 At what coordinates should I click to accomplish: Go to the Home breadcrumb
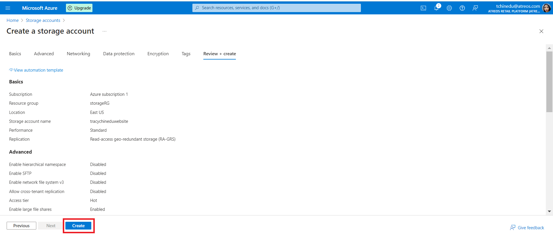click(13, 20)
